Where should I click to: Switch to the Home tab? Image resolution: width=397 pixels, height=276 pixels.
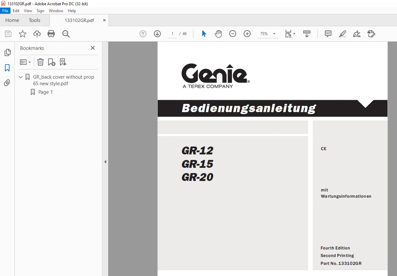[12, 20]
